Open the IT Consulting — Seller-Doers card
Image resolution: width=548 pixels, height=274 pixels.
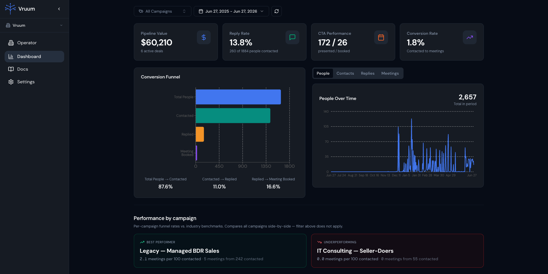397,251
